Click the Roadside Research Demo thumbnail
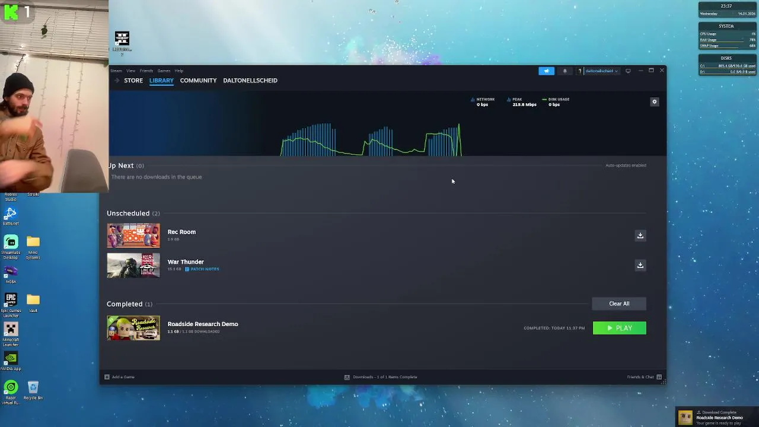This screenshot has height=427, width=759. click(x=133, y=328)
